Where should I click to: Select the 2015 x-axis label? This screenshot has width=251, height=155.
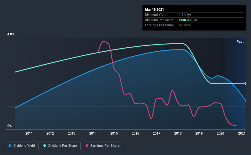click(x=114, y=133)
